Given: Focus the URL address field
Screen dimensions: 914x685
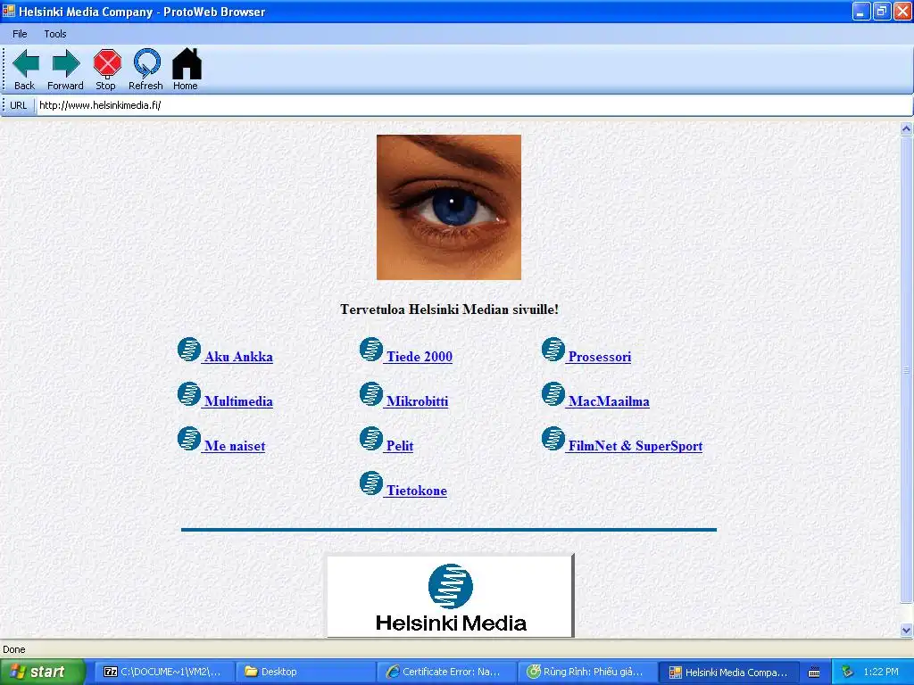Looking at the screenshot, I should pyautogui.click(x=474, y=105).
